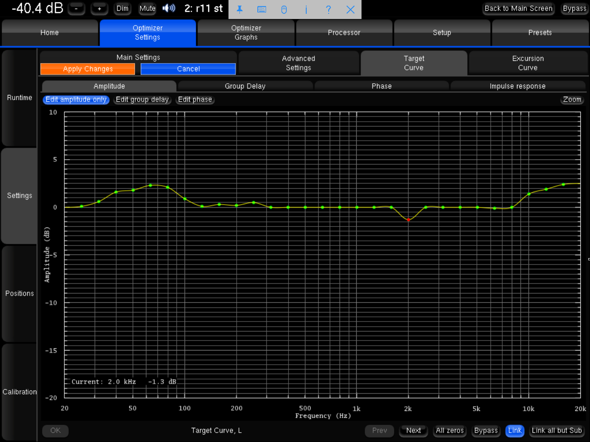Click the speaker volume icon

click(169, 8)
